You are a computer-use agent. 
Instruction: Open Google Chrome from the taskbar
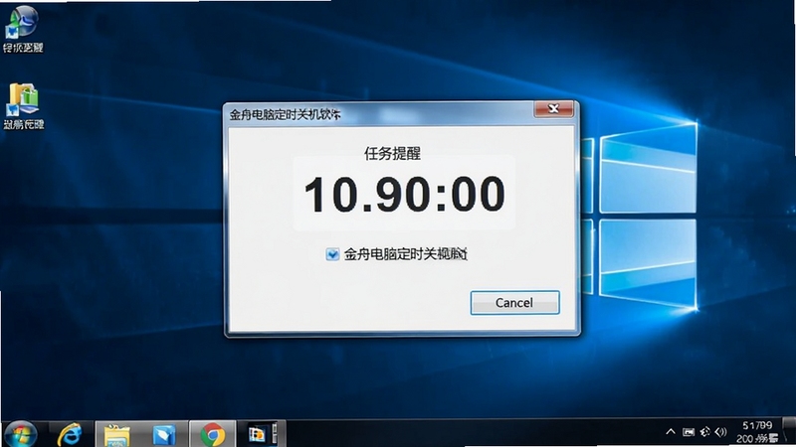[213, 435]
